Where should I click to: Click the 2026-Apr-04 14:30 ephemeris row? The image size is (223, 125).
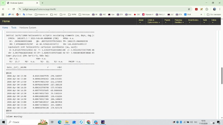(x=35, y=93)
